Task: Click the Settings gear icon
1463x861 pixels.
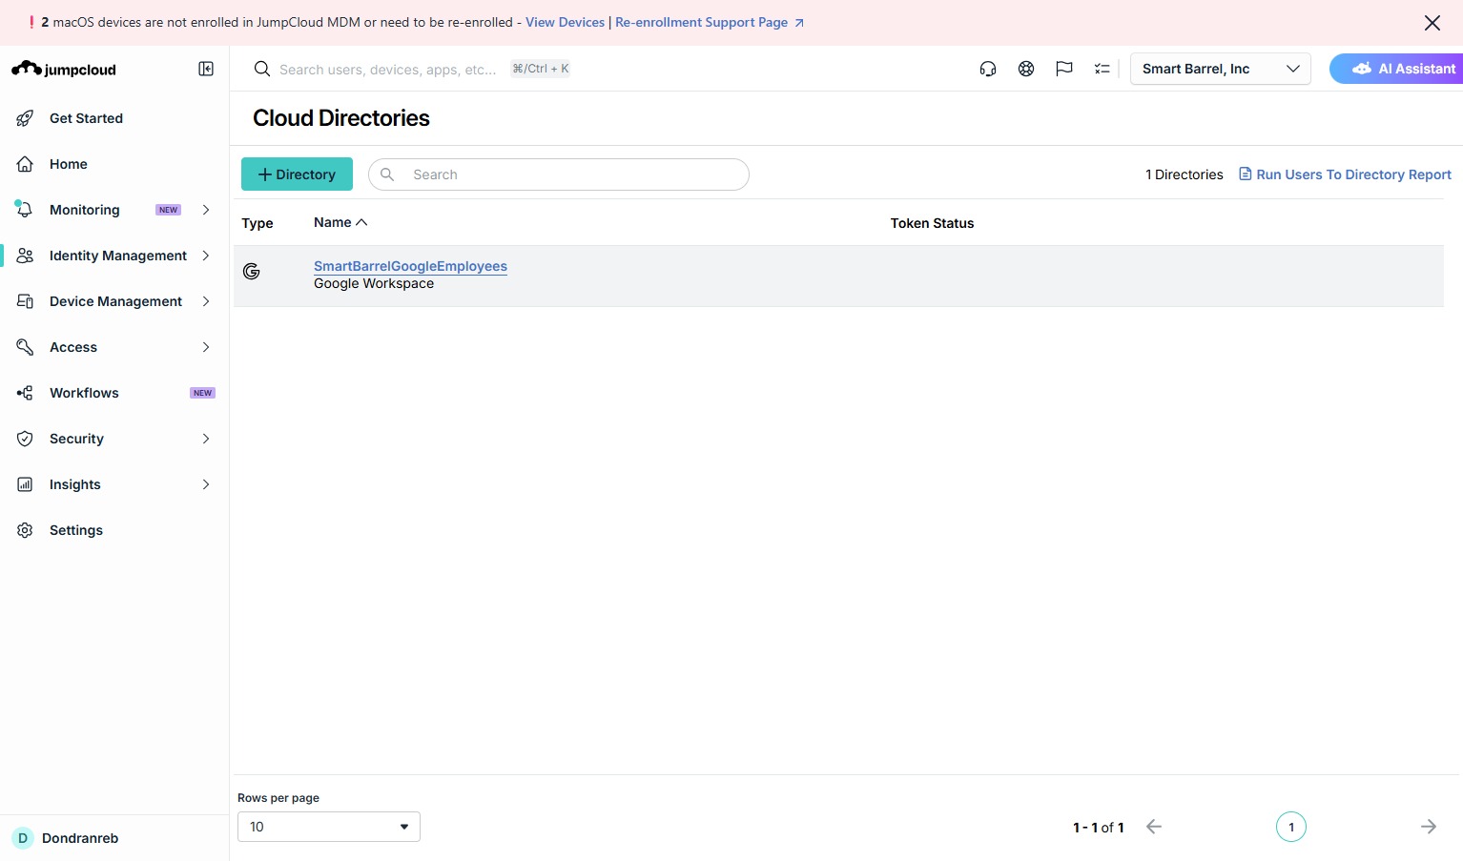Action: pyautogui.click(x=25, y=530)
